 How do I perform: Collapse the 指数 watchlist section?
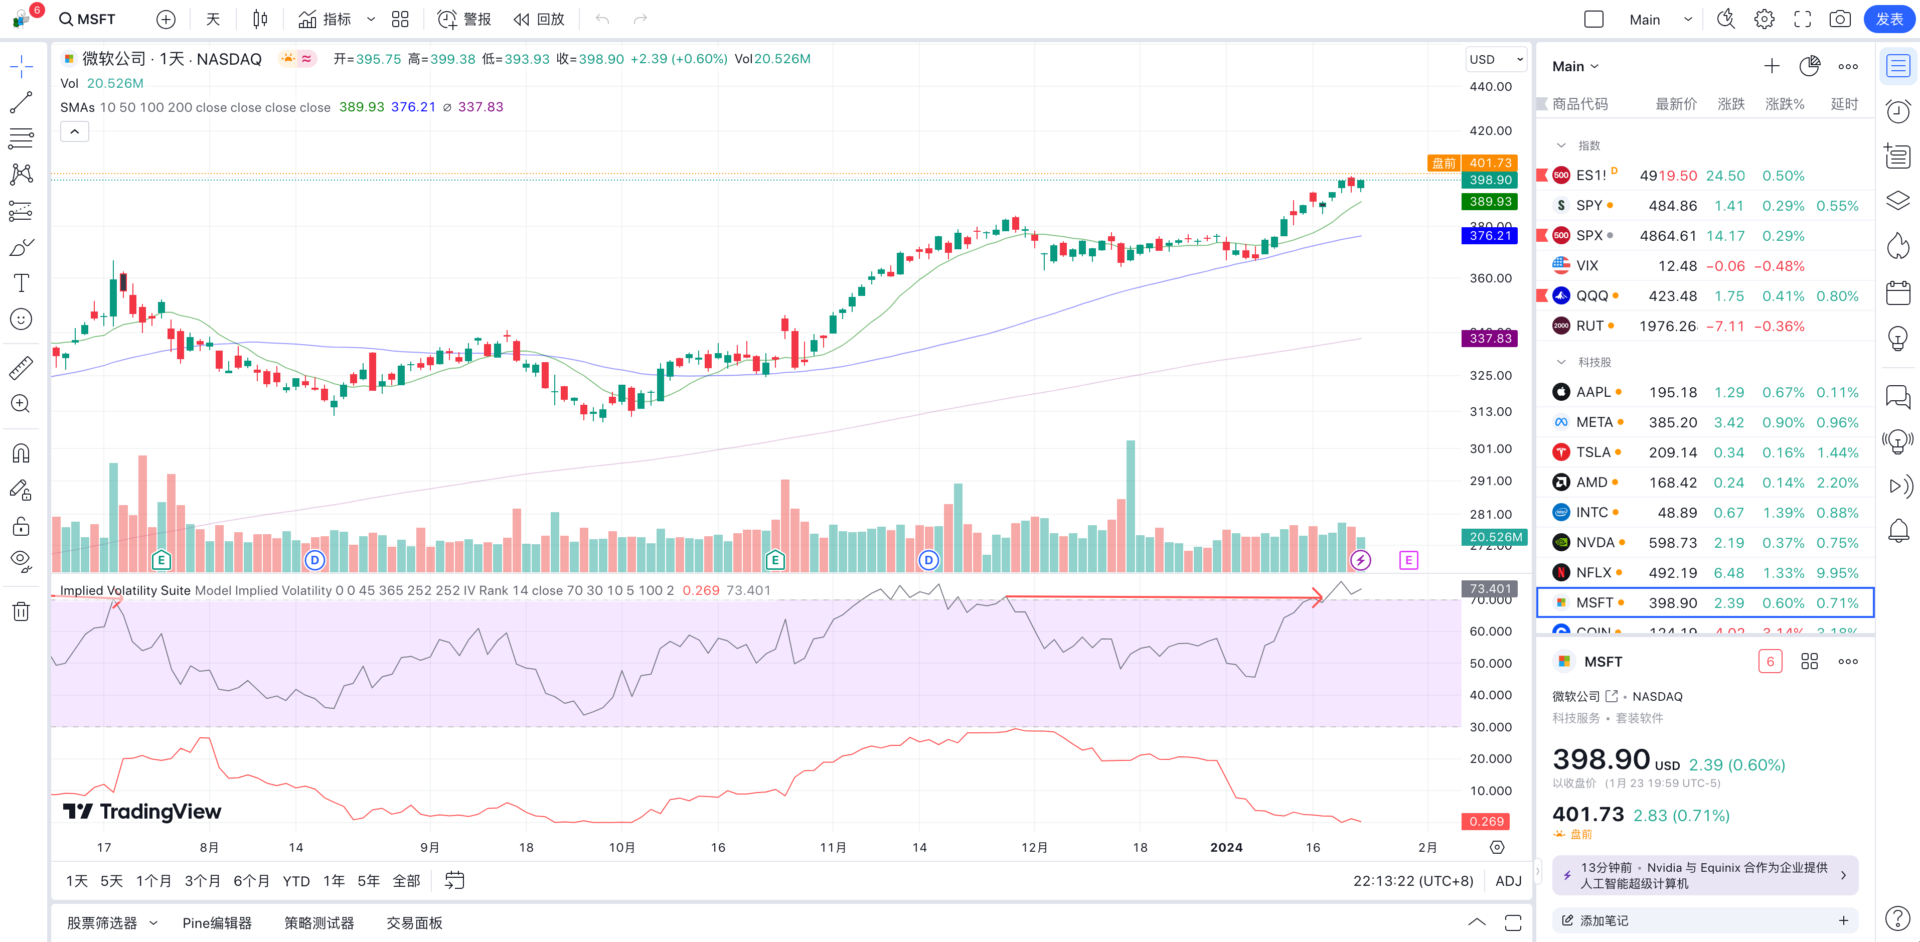(x=1561, y=145)
